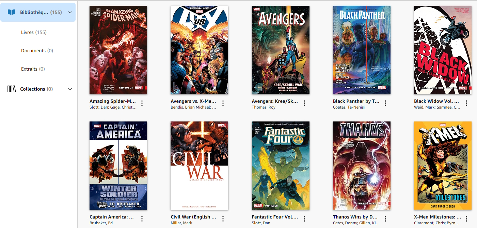The height and width of the screenshot is (228, 477).
Task: Open three-dot menu for Black Panther book
Action: pyautogui.click(x=385, y=103)
